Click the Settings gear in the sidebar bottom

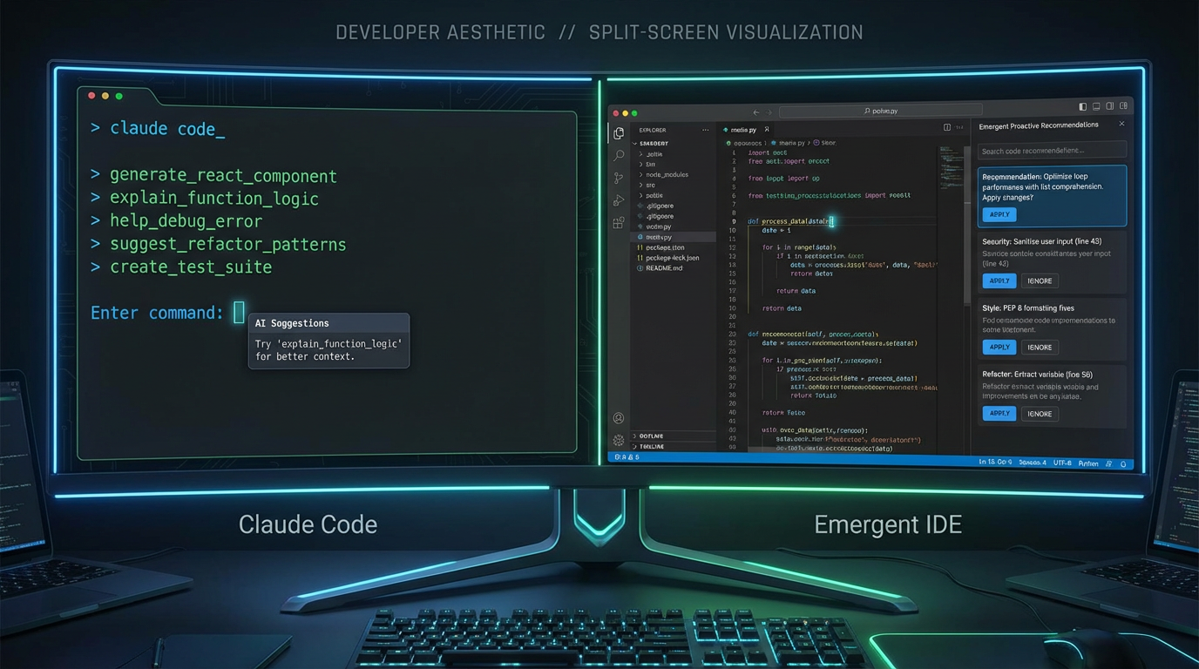[x=619, y=440]
